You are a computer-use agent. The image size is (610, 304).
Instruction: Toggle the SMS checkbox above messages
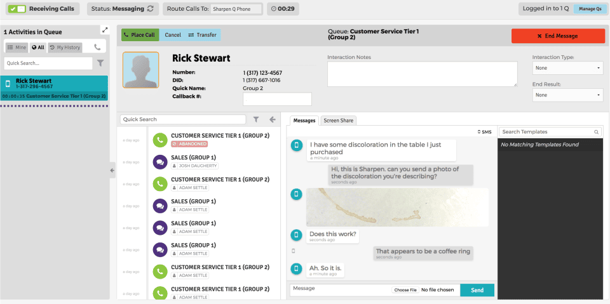pos(479,132)
